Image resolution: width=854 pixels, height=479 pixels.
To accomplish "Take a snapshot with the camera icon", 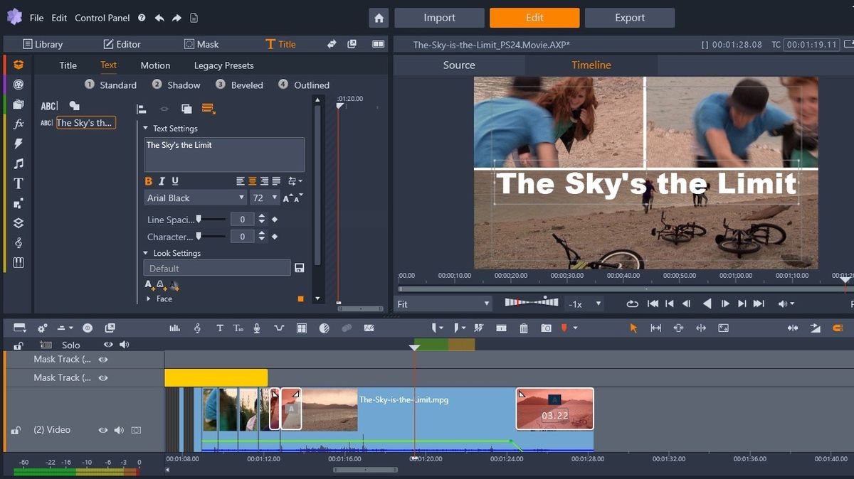I will [x=546, y=328].
